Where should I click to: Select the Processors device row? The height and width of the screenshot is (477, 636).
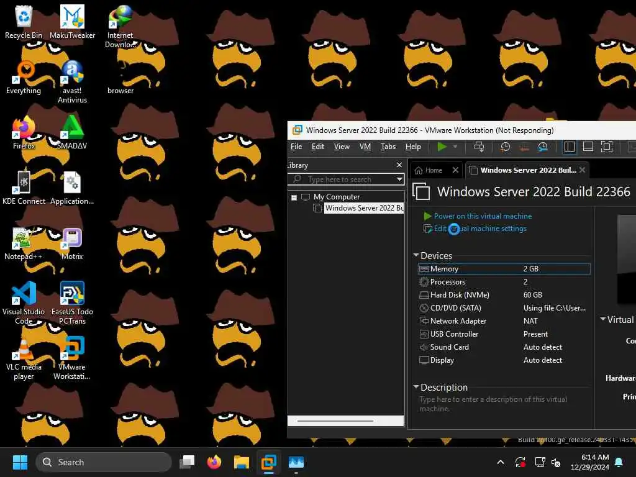click(504, 282)
